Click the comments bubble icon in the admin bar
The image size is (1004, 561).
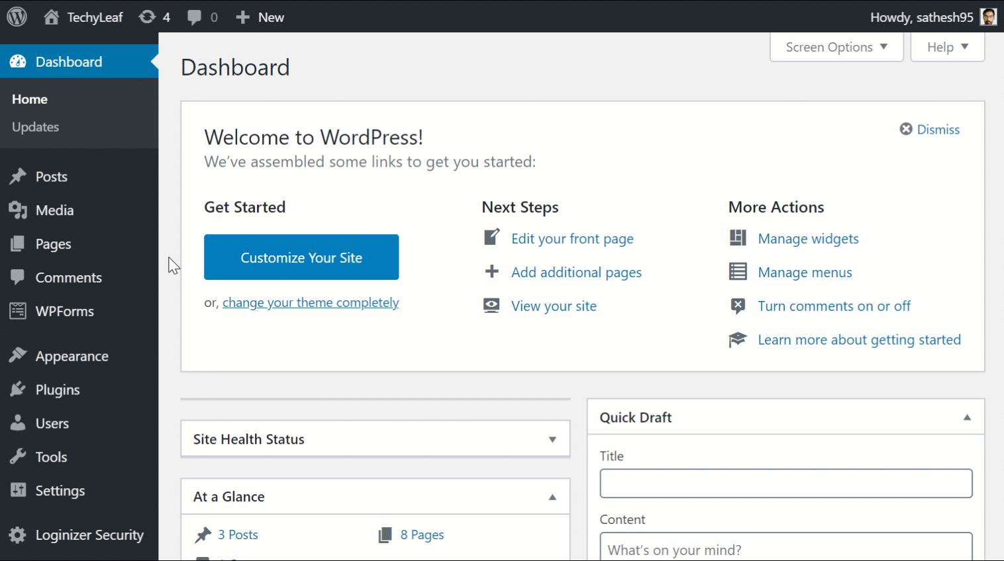(194, 17)
